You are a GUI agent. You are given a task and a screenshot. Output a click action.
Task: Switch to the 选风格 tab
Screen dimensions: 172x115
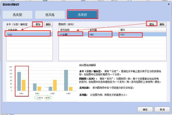click(50, 15)
